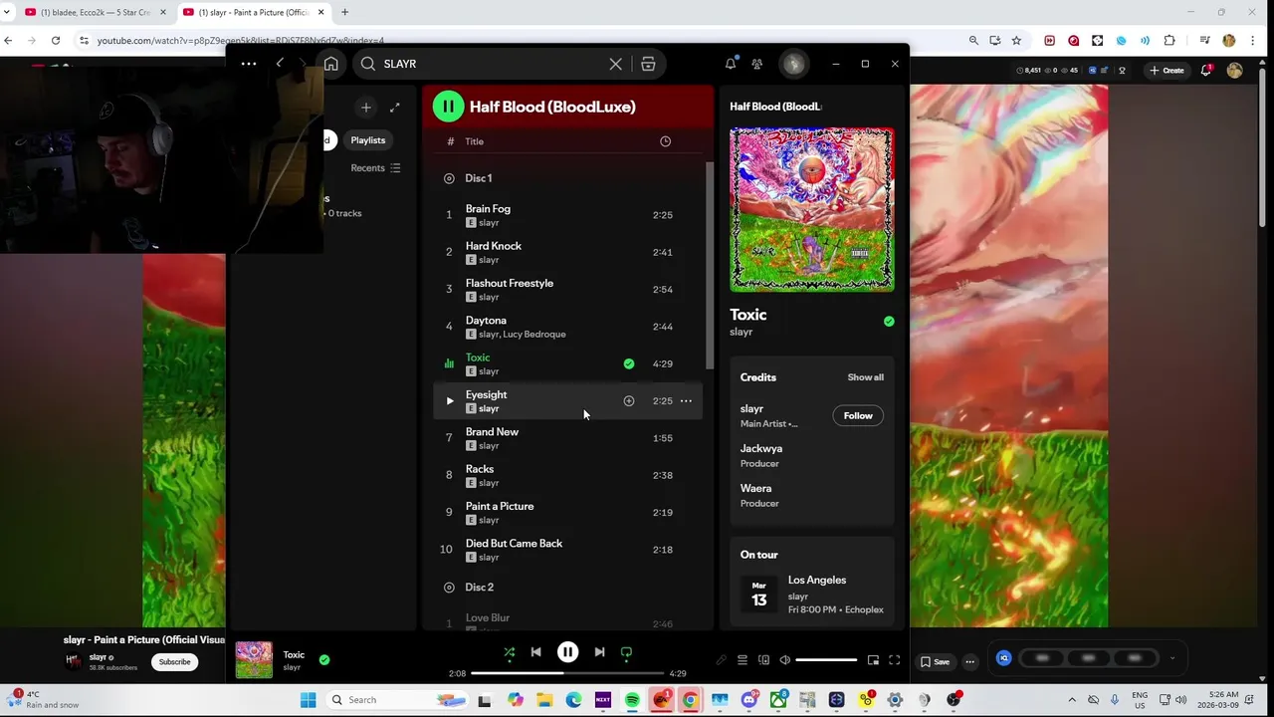Open more options for Eyesight
Image resolution: width=1274 pixels, height=717 pixels.
pyautogui.click(x=686, y=401)
